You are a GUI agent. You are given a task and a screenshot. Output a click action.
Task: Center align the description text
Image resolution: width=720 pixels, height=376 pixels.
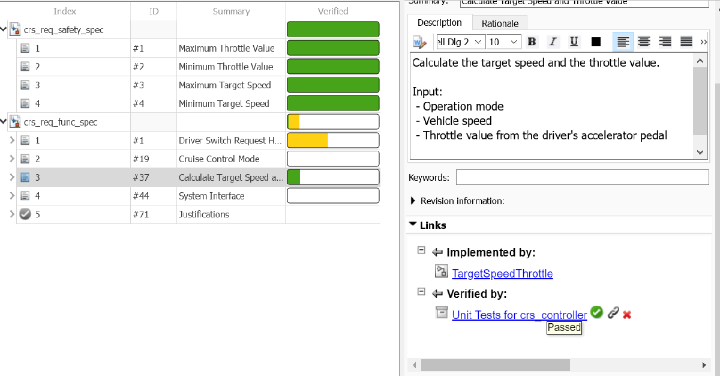(644, 41)
